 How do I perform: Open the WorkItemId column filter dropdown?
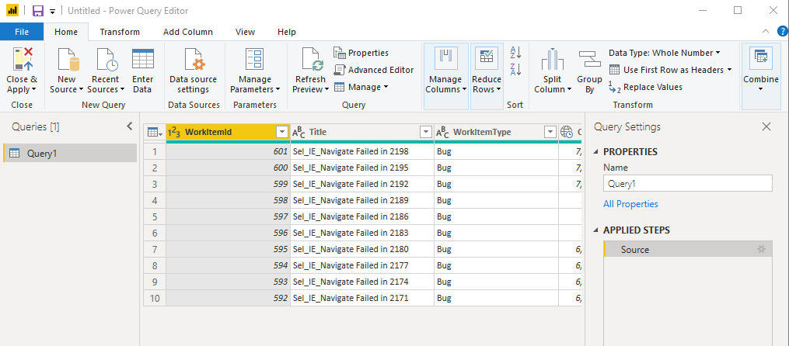pos(281,132)
